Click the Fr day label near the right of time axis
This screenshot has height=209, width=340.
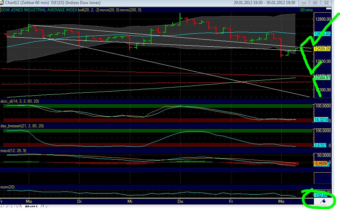point(231,201)
